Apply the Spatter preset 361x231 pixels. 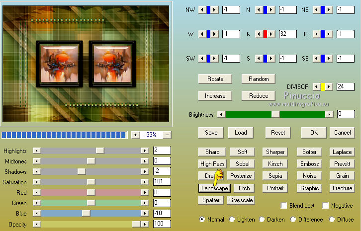[211, 200]
